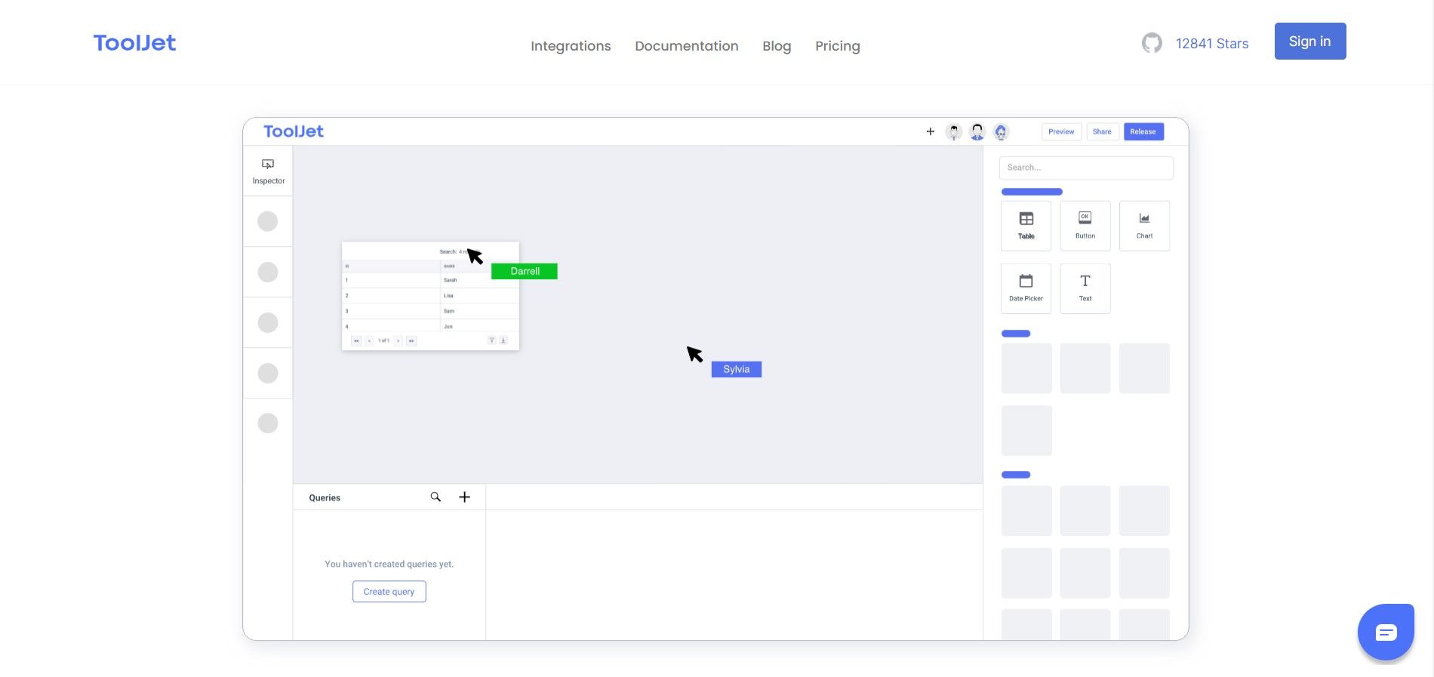This screenshot has height=677, width=1434.
Task: Click the magnifier icon in Queries panel
Action: (435, 497)
